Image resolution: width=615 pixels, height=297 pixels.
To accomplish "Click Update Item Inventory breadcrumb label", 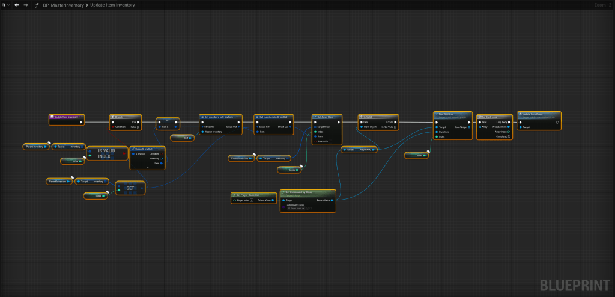I will click(114, 5).
